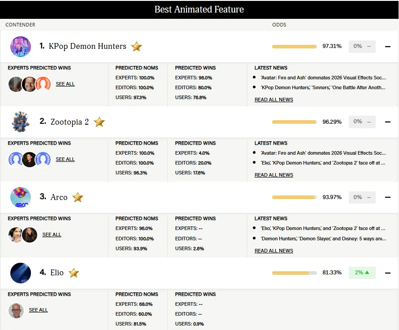Click first expert avatar under Arco

tap(16, 235)
